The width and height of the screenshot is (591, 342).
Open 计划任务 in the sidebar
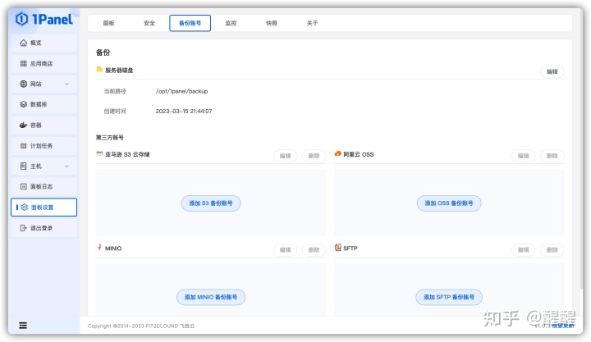point(44,146)
